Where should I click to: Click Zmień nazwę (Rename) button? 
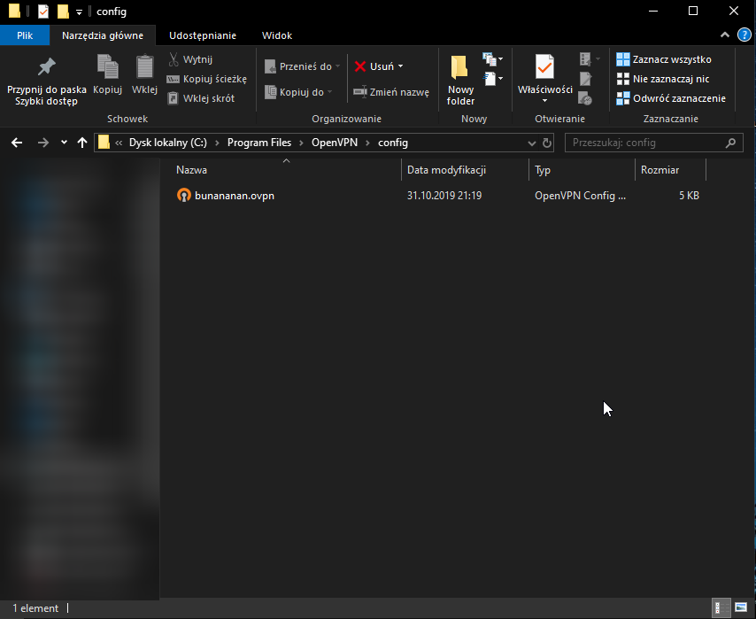click(x=390, y=92)
